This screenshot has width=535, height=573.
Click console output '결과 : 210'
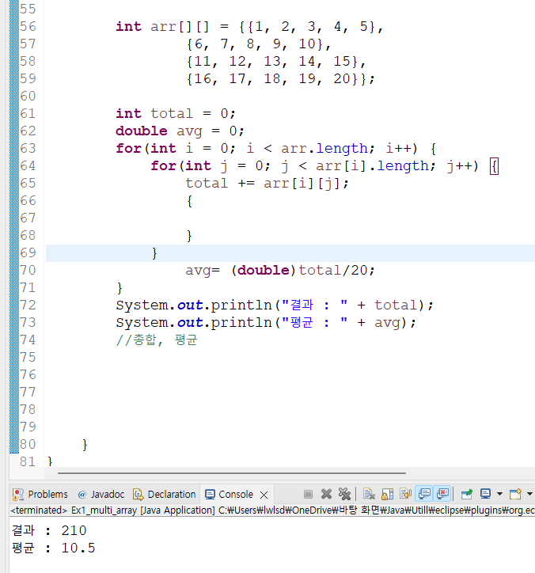point(49,530)
